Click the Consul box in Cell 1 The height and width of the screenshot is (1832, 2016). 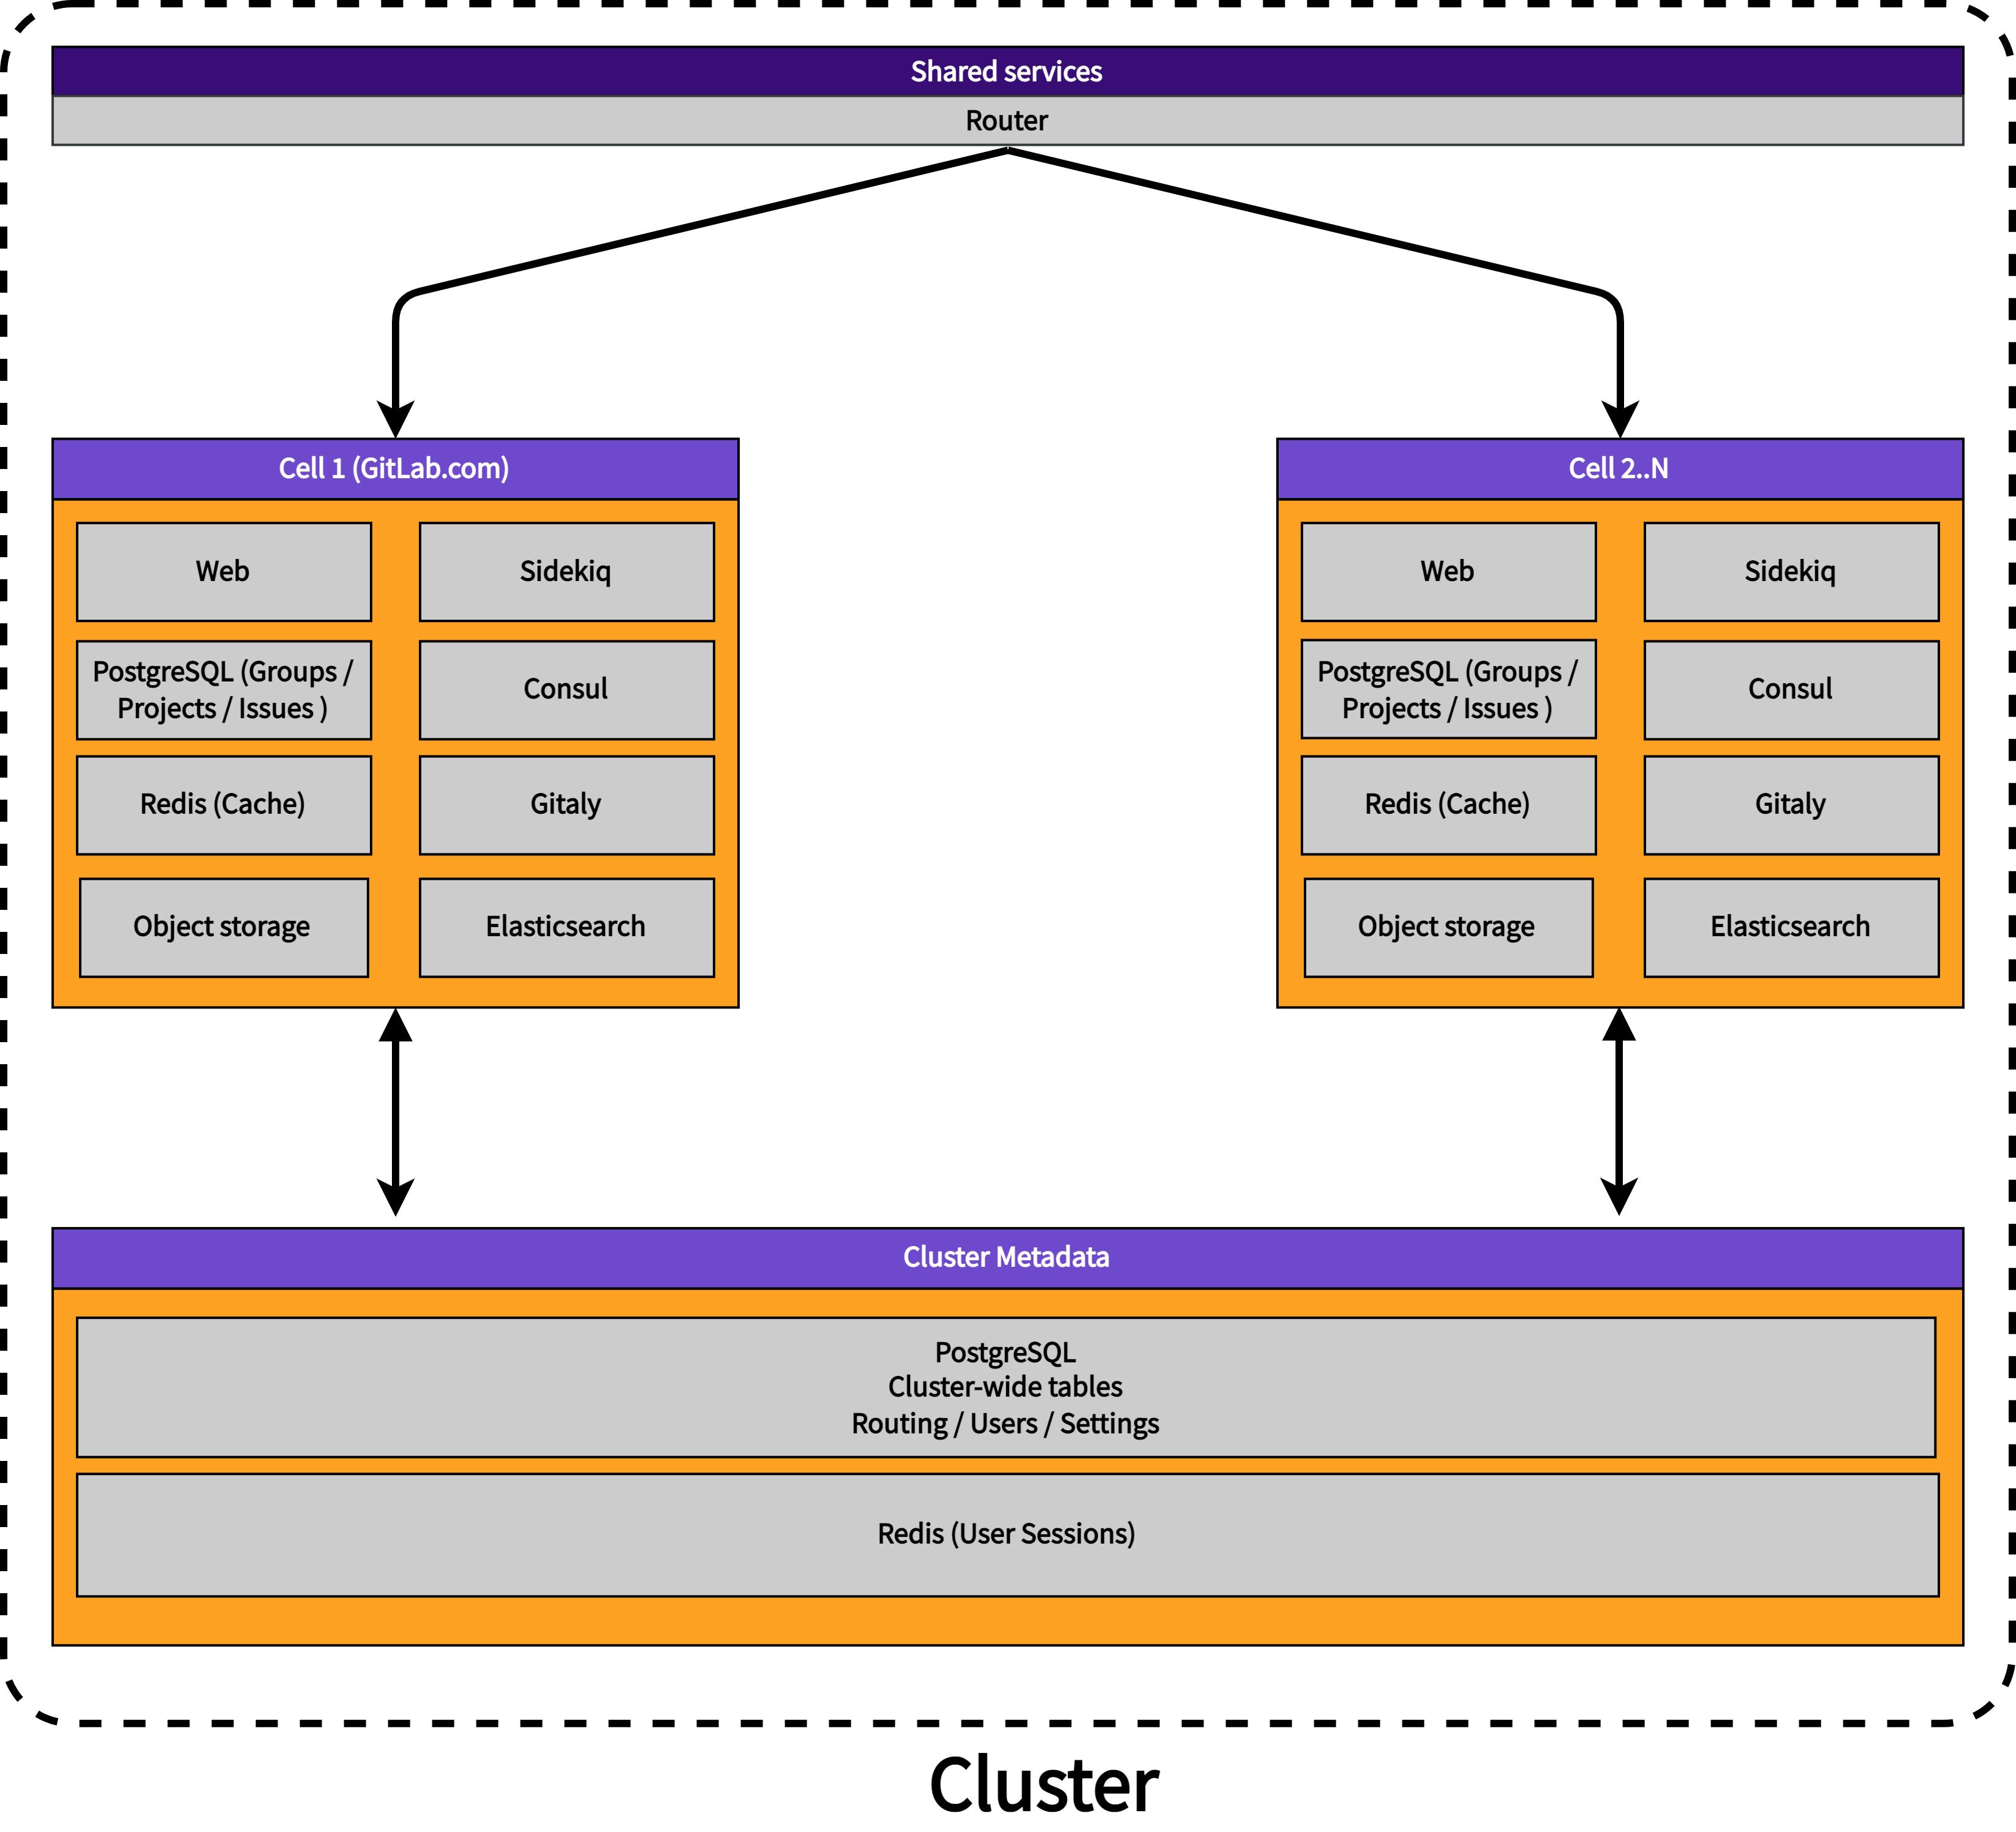(x=566, y=690)
